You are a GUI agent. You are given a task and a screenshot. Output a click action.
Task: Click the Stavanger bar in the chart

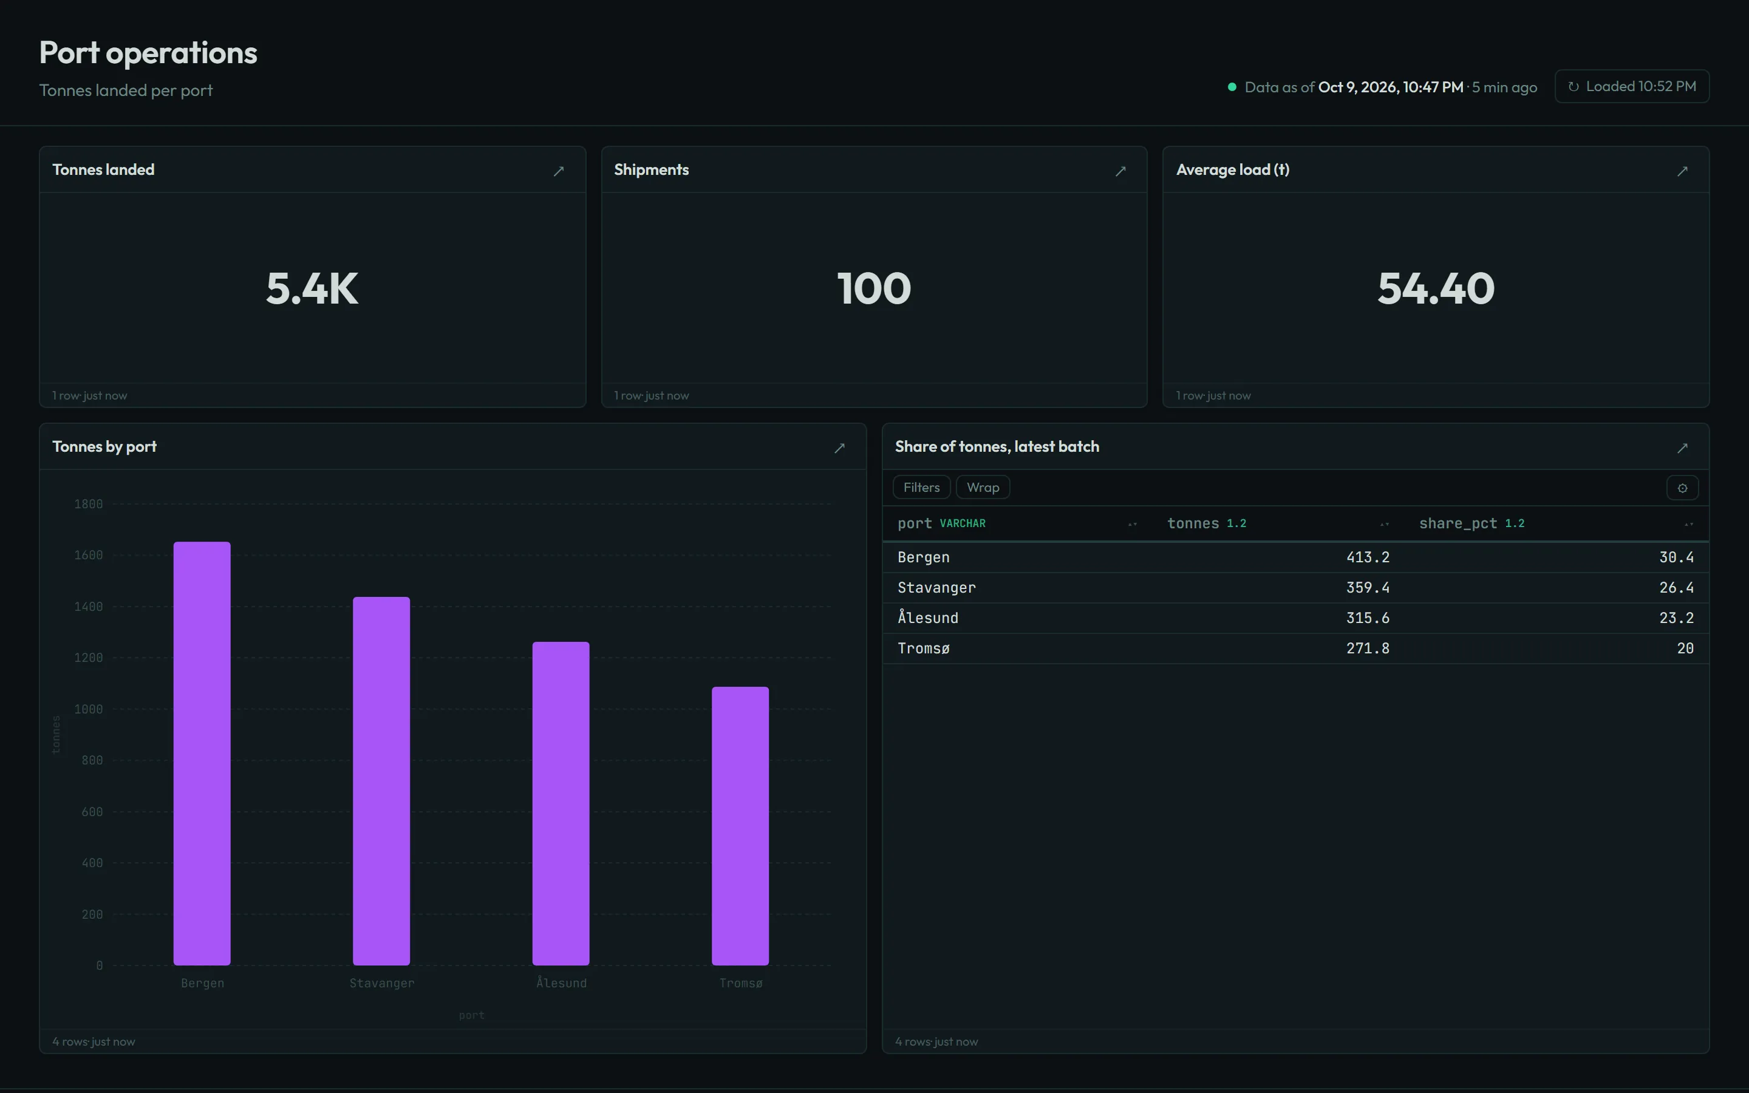pyautogui.click(x=381, y=781)
